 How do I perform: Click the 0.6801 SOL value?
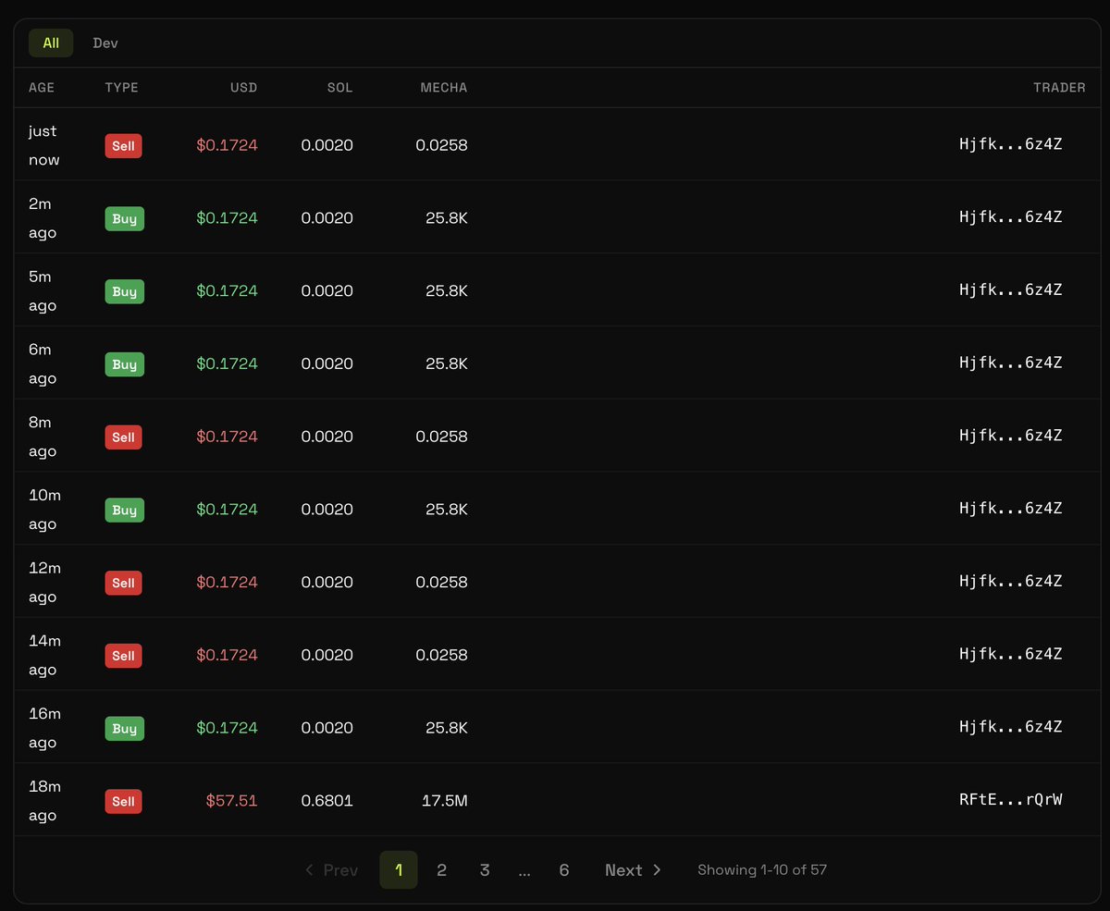pos(327,801)
